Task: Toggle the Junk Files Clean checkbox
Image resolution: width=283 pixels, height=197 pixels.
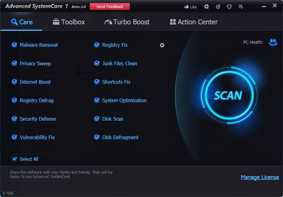Action: coord(97,63)
